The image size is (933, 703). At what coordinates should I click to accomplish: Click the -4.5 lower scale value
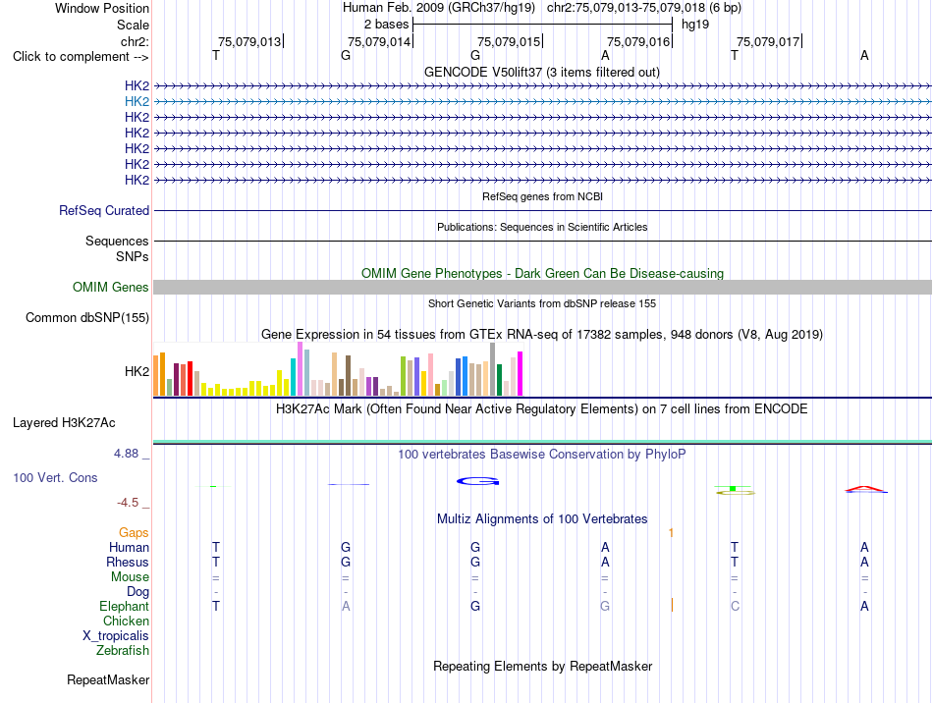(x=128, y=503)
